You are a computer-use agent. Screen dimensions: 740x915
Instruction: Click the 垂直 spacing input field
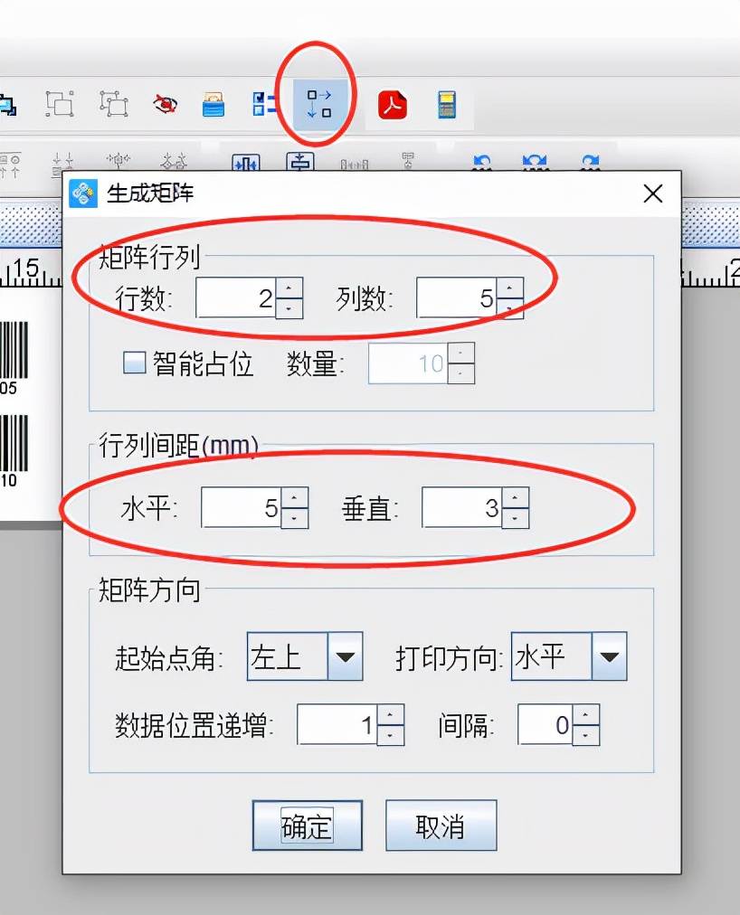(462, 508)
